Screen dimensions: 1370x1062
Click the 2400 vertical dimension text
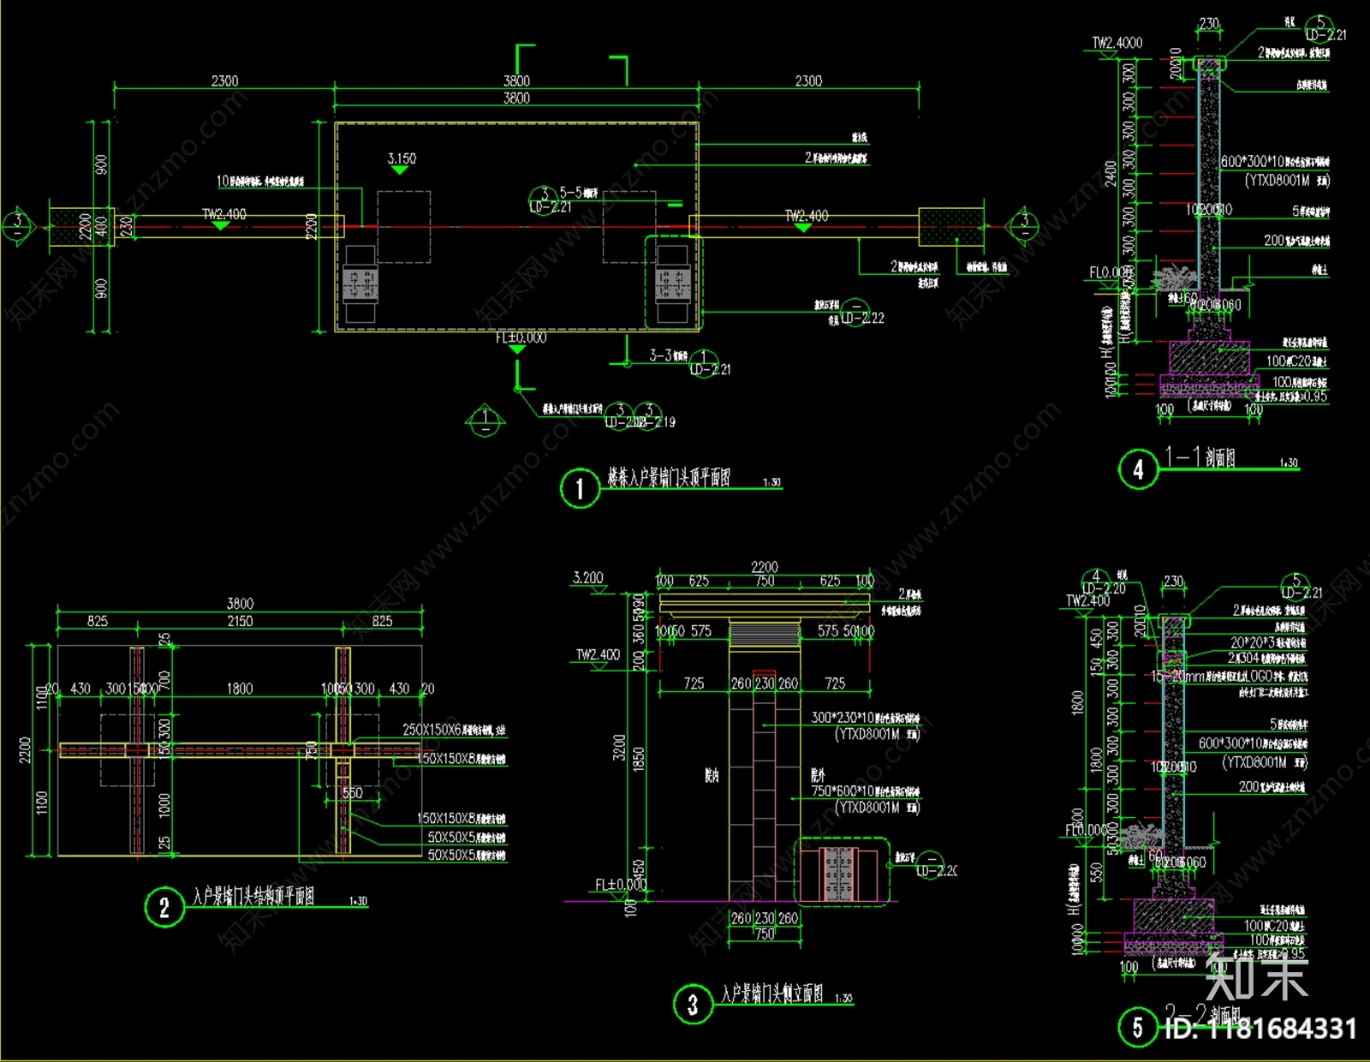coord(1111,173)
